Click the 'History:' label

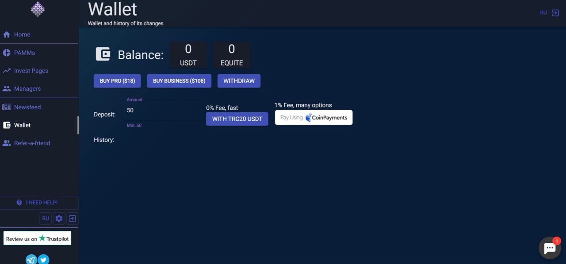pyautogui.click(x=104, y=140)
